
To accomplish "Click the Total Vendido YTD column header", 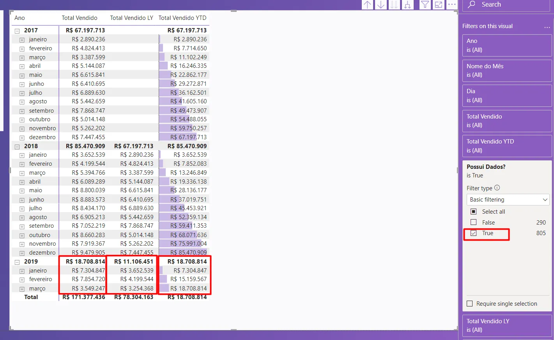I will (x=182, y=18).
